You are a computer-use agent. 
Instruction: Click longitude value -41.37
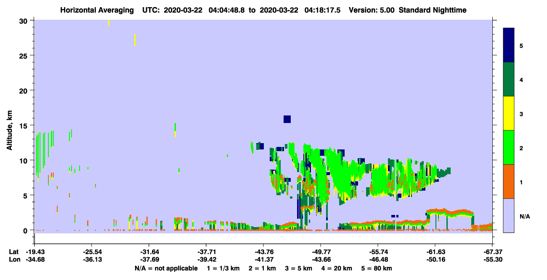coord(263,259)
